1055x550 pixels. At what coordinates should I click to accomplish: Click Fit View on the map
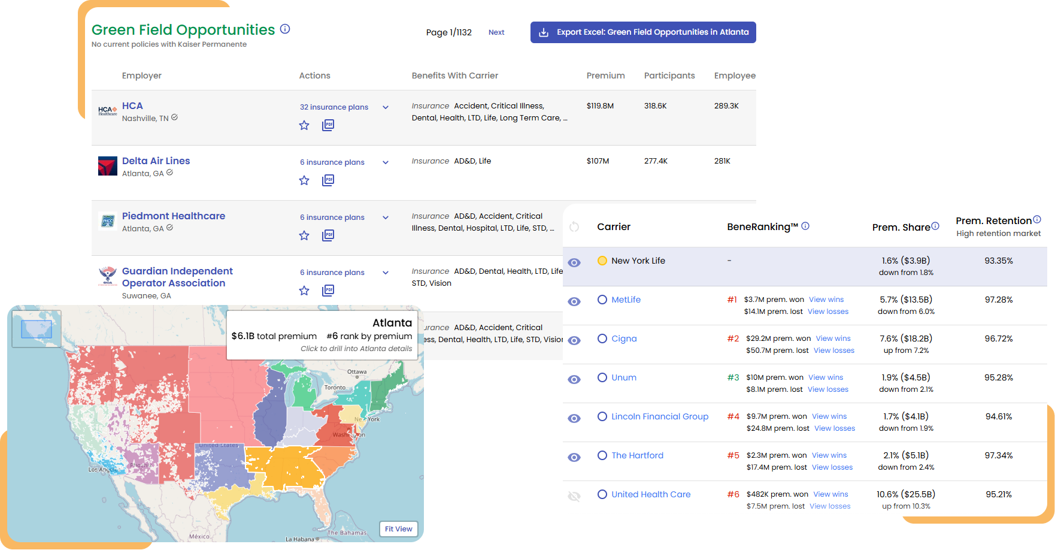click(x=398, y=529)
